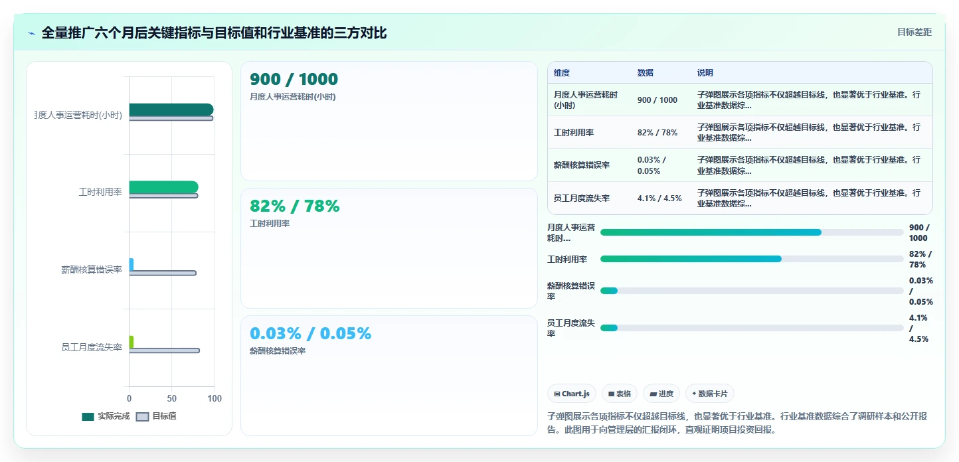This screenshot has width=959, height=462.
Task: Click the 数据 column header
Action: 646,73
